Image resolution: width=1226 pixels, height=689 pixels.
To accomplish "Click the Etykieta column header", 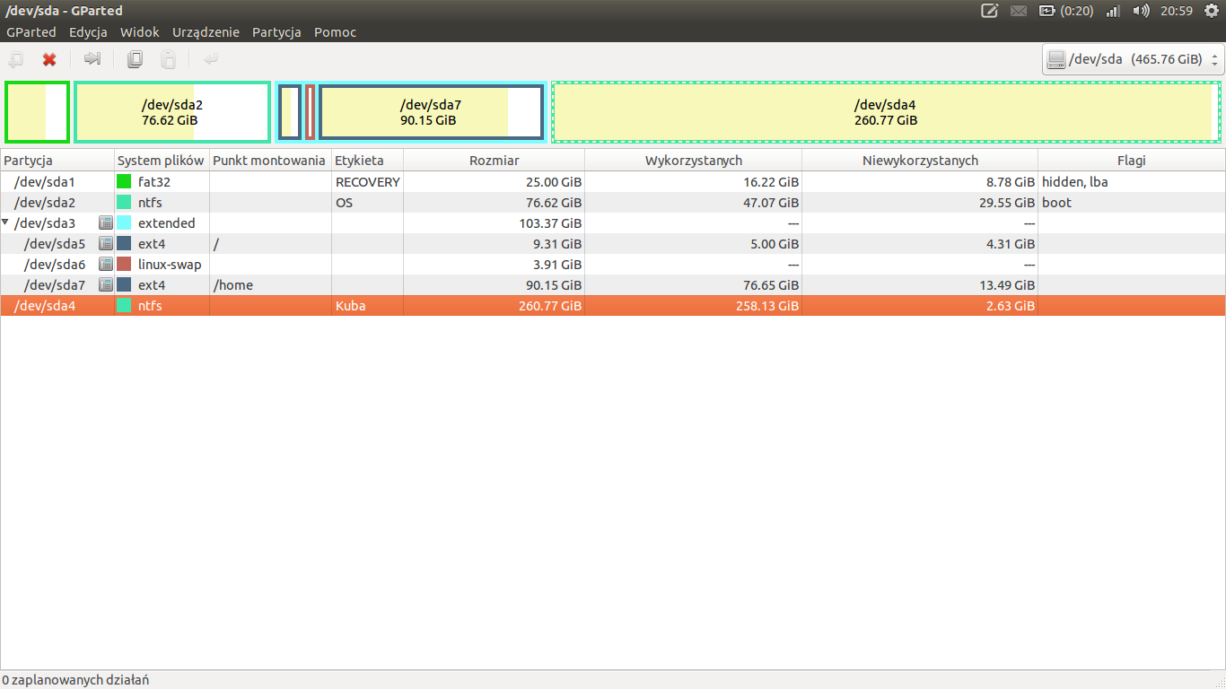I will [x=367, y=160].
